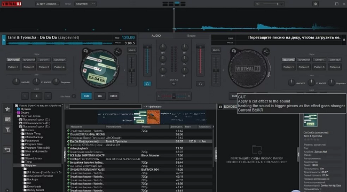Click the crossfader slider
The width and height of the screenshot is (347, 192).
pos(173,96)
